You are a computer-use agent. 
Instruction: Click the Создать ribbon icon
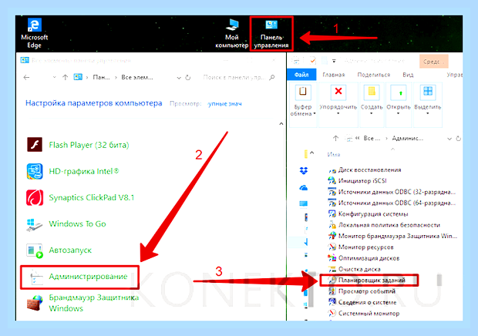tap(372, 92)
